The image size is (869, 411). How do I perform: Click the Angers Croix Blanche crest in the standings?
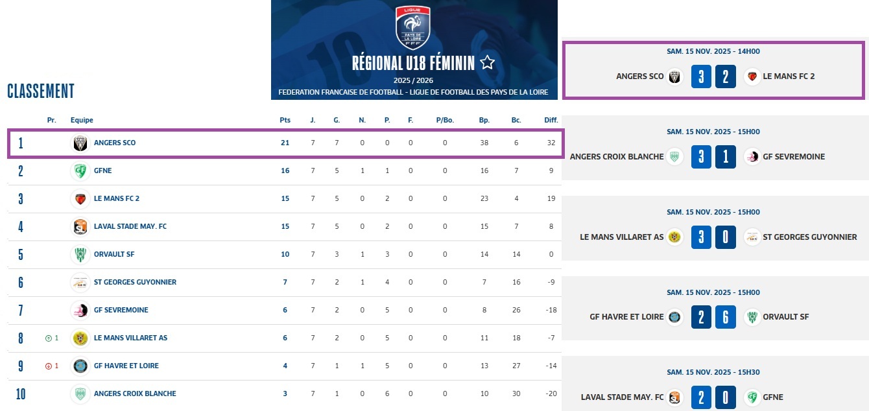tap(80, 393)
